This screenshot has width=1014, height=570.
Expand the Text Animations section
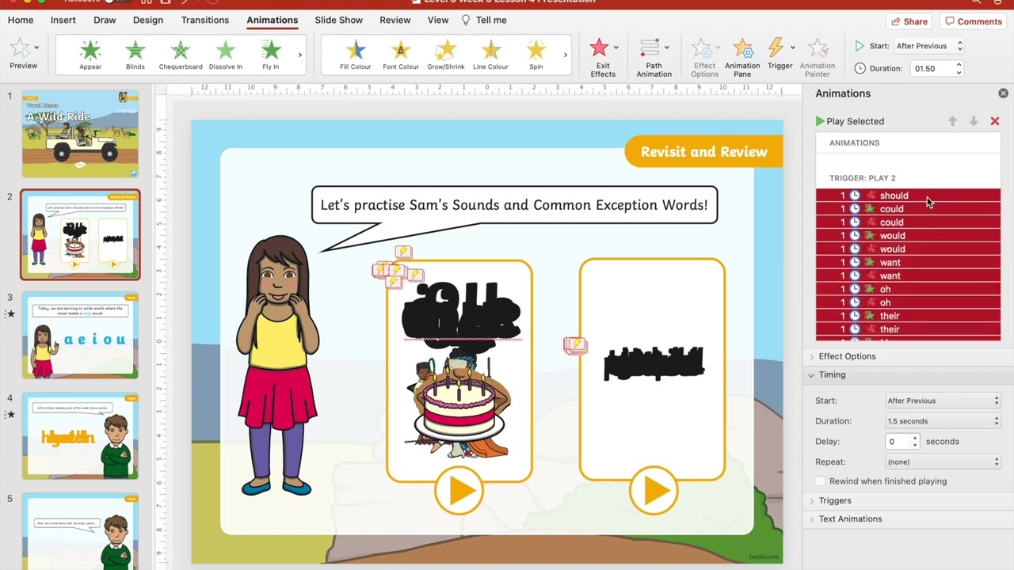(850, 519)
